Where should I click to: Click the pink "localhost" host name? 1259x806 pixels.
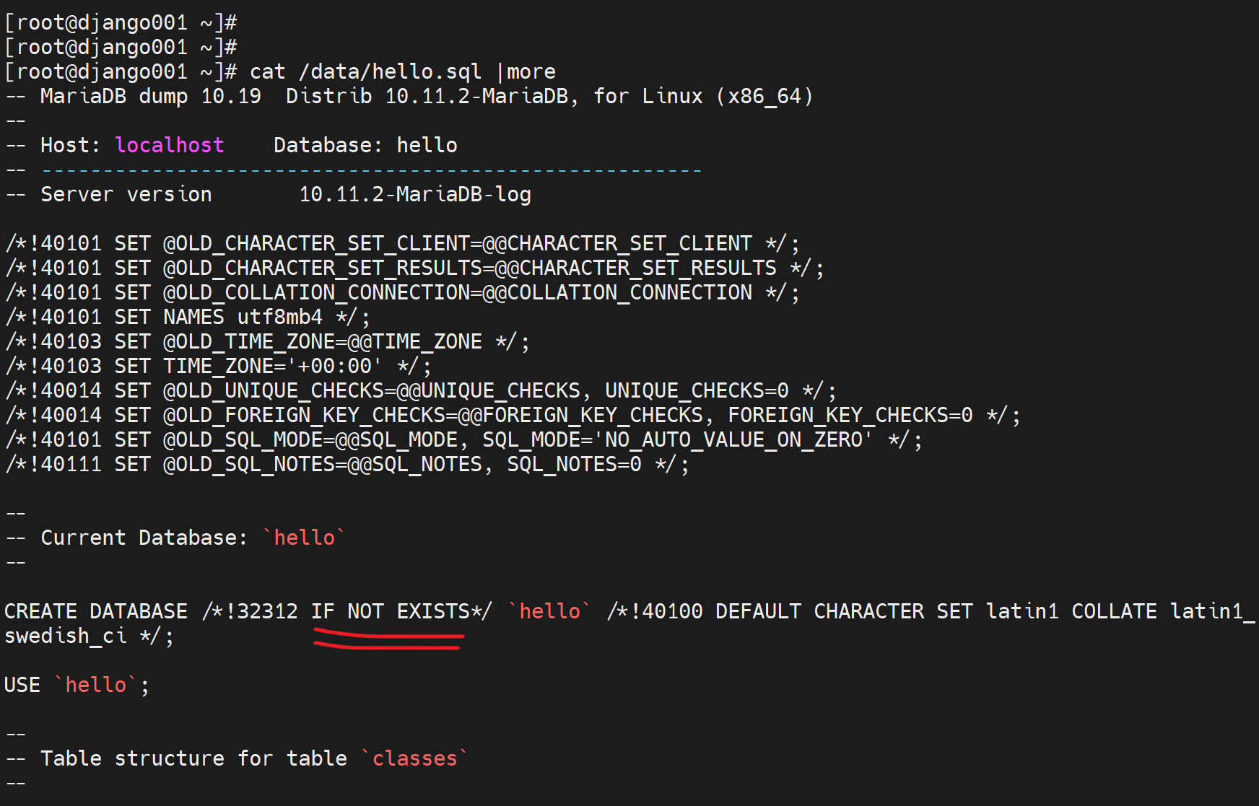(x=170, y=145)
